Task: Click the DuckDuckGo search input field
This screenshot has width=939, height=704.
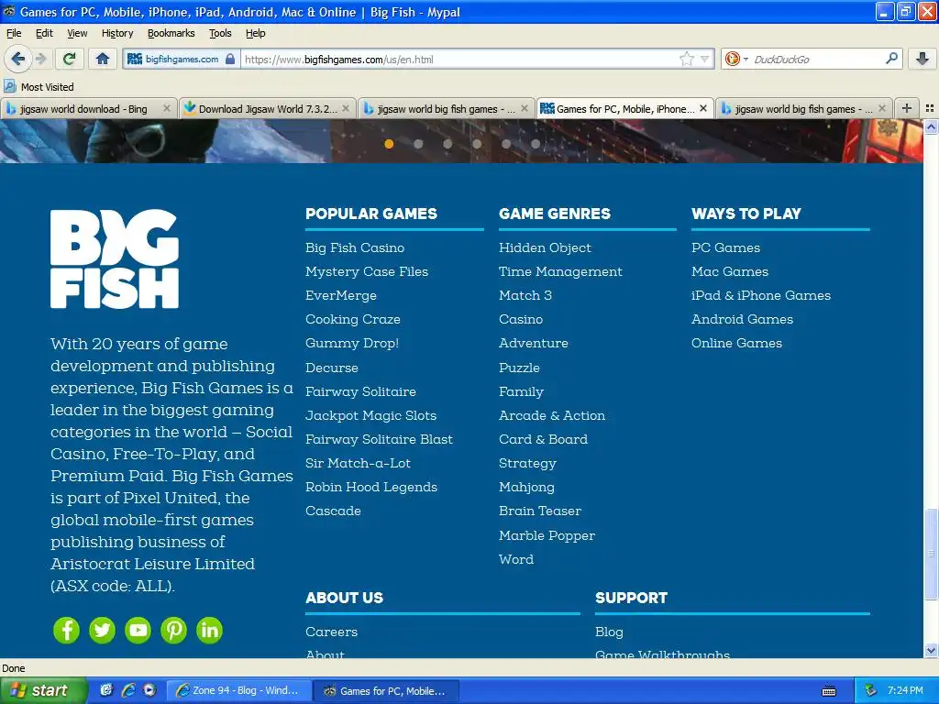Action: [817, 60]
